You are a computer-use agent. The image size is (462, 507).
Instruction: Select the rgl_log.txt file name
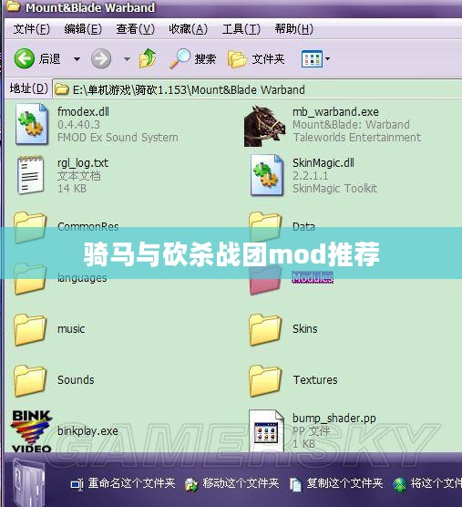[x=83, y=163]
